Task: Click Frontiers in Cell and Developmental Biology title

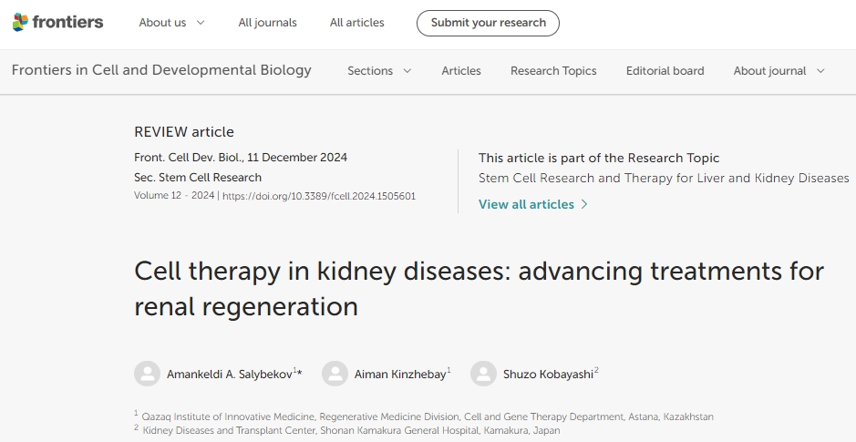Action: [161, 70]
